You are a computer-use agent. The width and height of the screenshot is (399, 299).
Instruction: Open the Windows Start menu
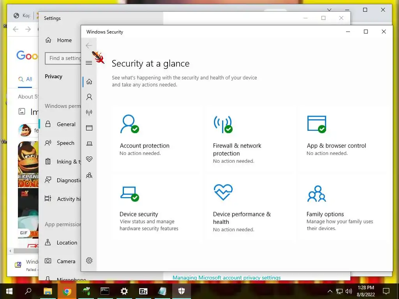coord(9,291)
